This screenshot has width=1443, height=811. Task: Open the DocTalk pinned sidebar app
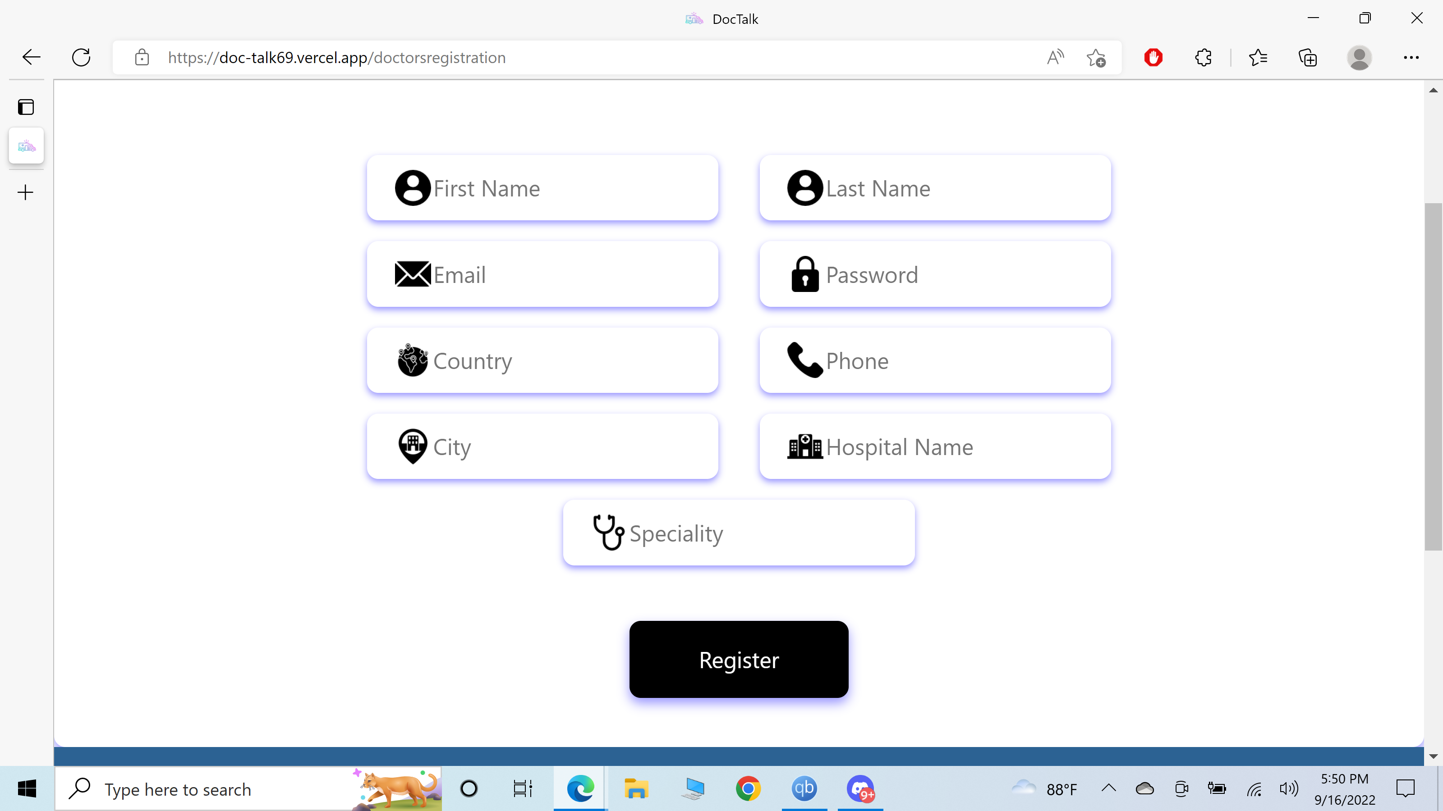click(26, 146)
